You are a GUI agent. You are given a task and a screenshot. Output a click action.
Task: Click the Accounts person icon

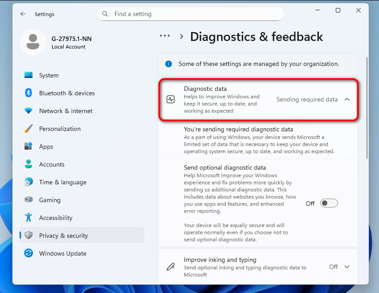[29, 164]
